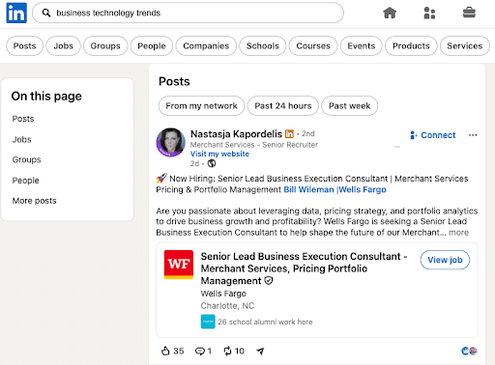Filter results by Posts pill
This screenshot has height=365, width=495.
24,45
